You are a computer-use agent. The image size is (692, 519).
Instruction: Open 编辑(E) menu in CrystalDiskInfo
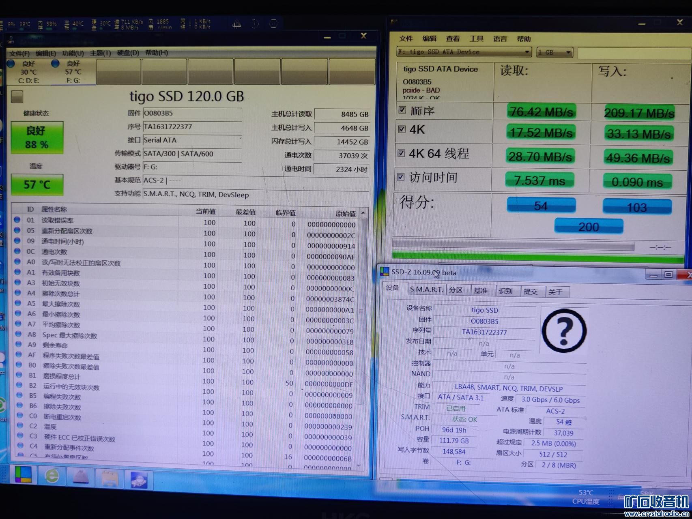pyautogui.click(x=45, y=53)
